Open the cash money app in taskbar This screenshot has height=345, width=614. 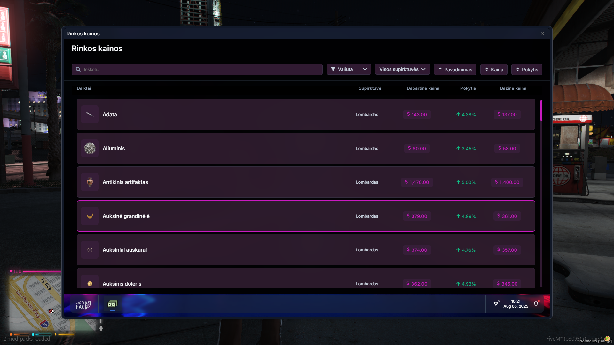tap(112, 304)
